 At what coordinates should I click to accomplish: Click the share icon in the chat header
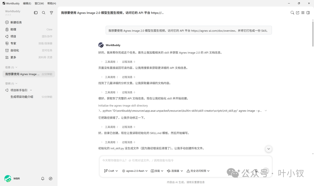click(x=298, y=13)
